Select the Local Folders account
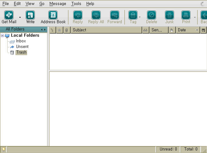The width and height of the screenshot is (207, 153). 25,35
